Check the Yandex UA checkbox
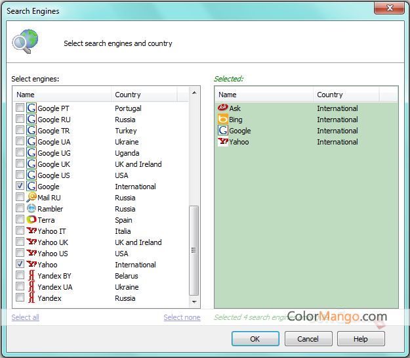 pyautogui.click(x=20, y=287)
